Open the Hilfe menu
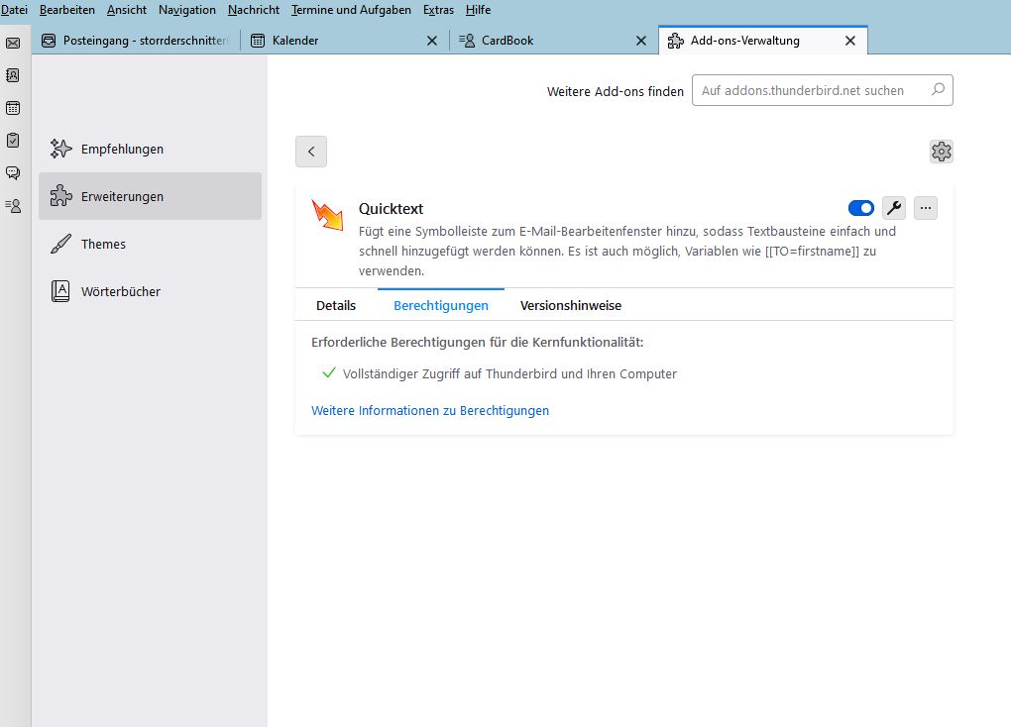1011x727 pixels. click(x=478, y=10)
